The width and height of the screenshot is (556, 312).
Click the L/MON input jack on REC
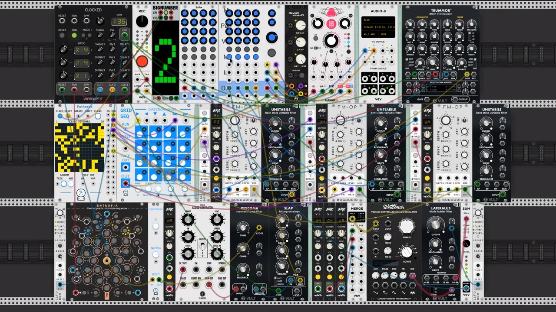click(138, 91)
